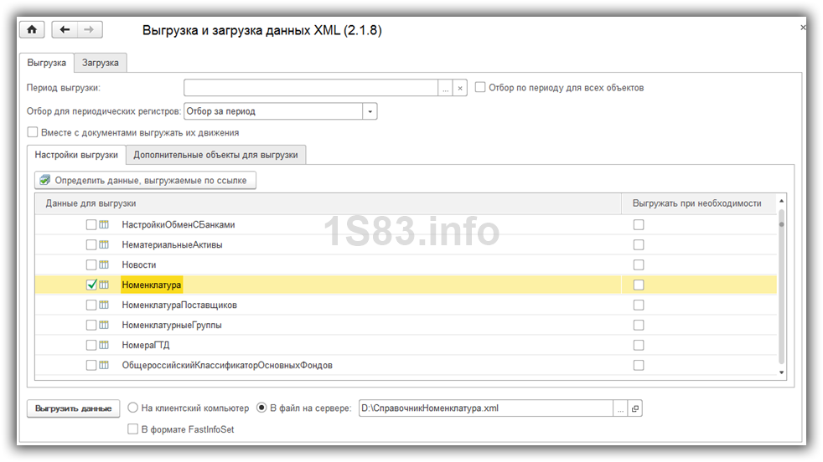The image size is (823, 462).
Task: Expand 'Отбор за период' dropdown
Action: click(370, 111)
